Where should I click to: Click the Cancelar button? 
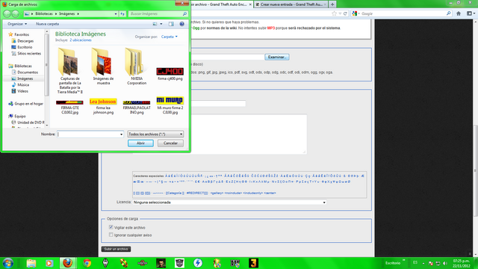170,143
